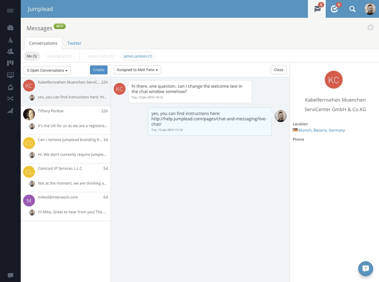Viewport: 379px width, 282px height.
Task: Open the analytics bar chart icon in sidebar
Action: [x=10, y=111]
